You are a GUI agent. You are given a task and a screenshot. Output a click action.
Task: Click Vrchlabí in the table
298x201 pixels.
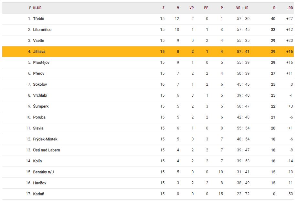pyautogui.click(x=40, y=95)
